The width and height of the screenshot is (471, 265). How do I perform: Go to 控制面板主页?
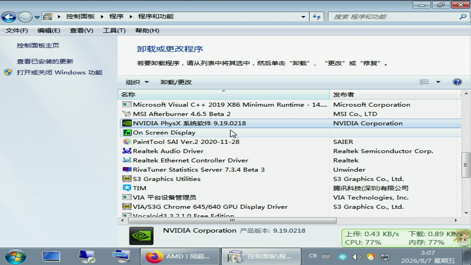pos(38,45)
